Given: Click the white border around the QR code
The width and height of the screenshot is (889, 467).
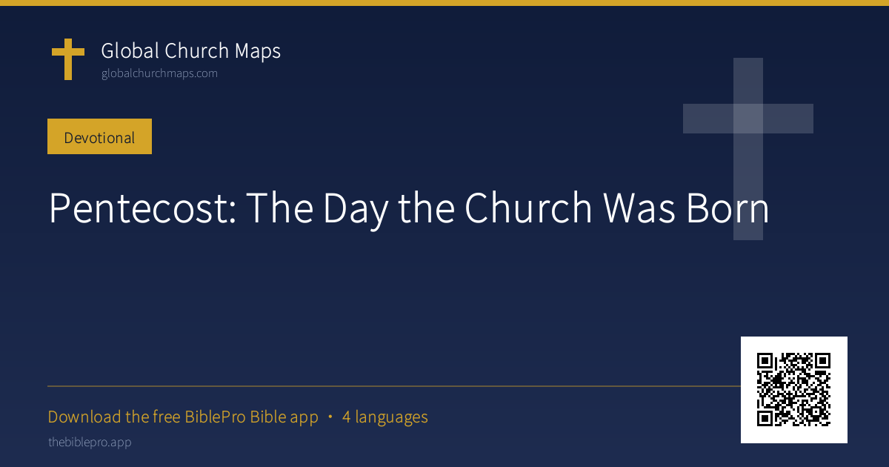Looking at the screenshot, I should click(794, 342).
